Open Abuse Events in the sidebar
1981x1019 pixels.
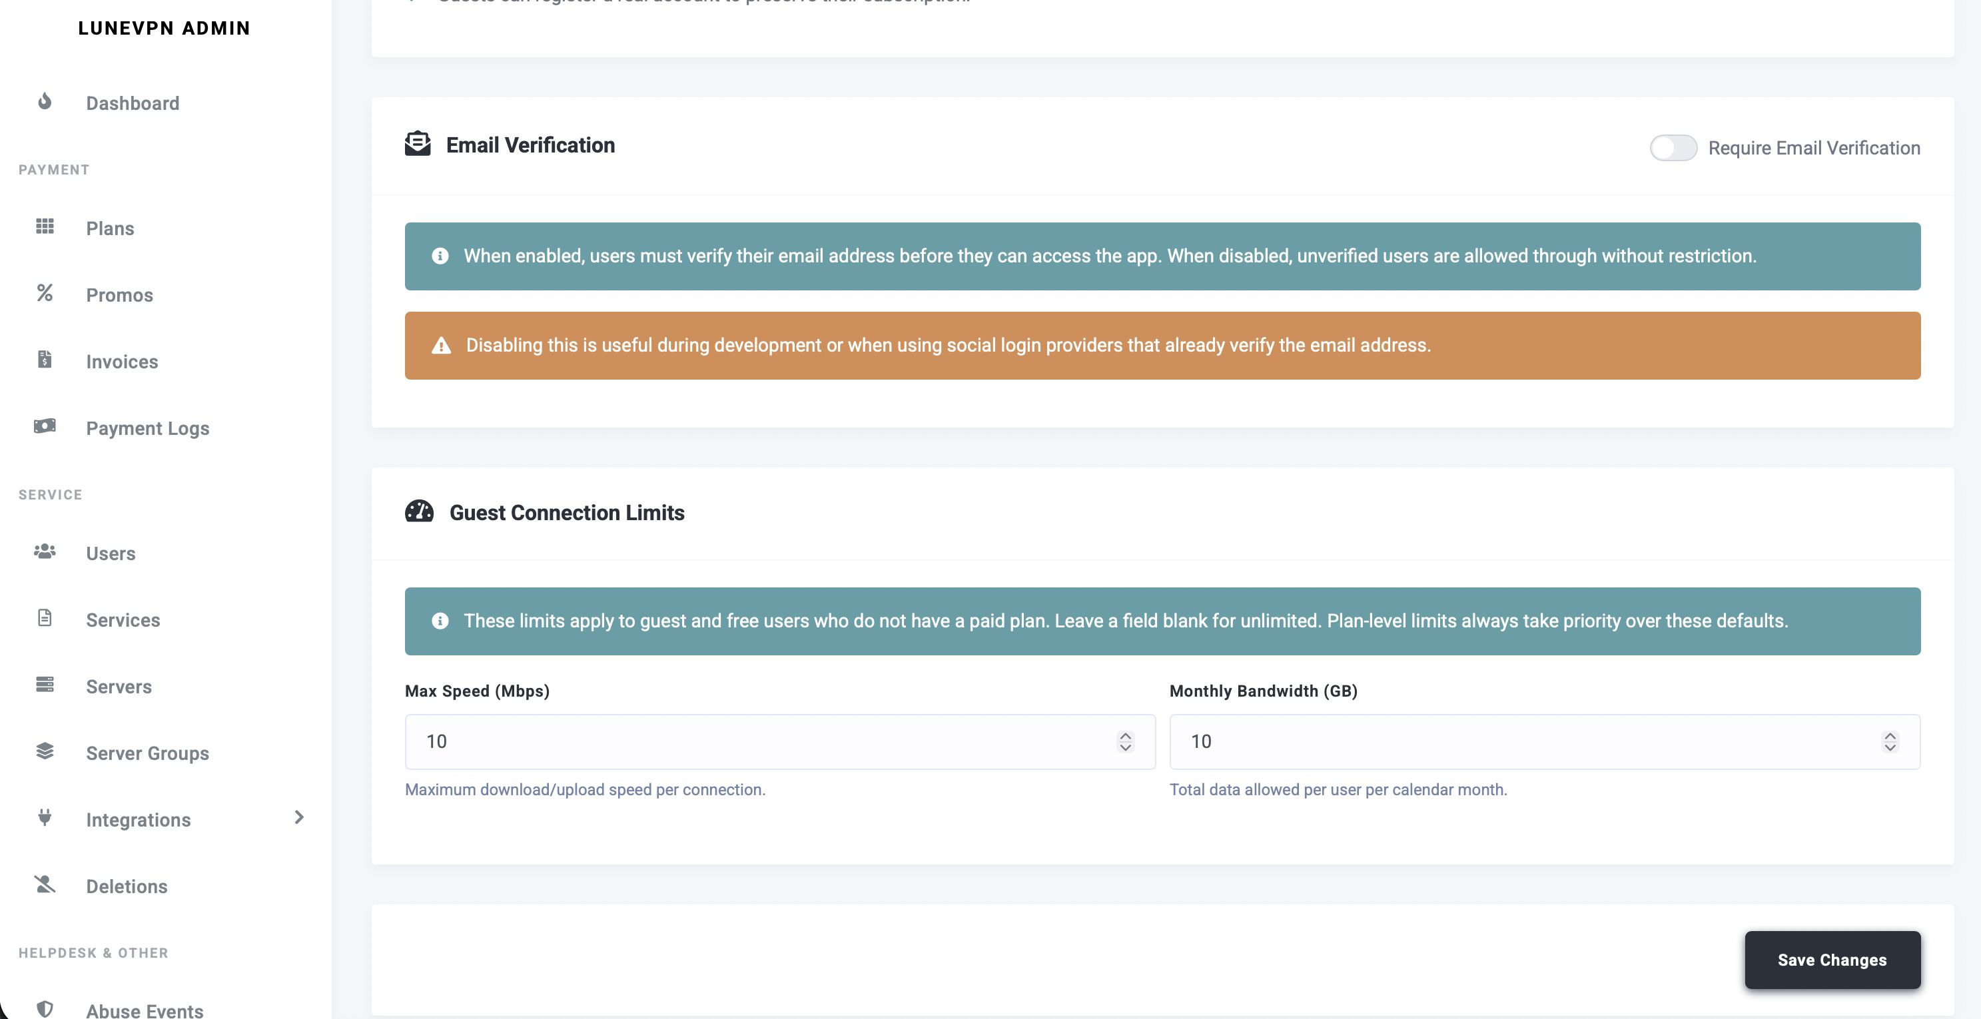145,1010
